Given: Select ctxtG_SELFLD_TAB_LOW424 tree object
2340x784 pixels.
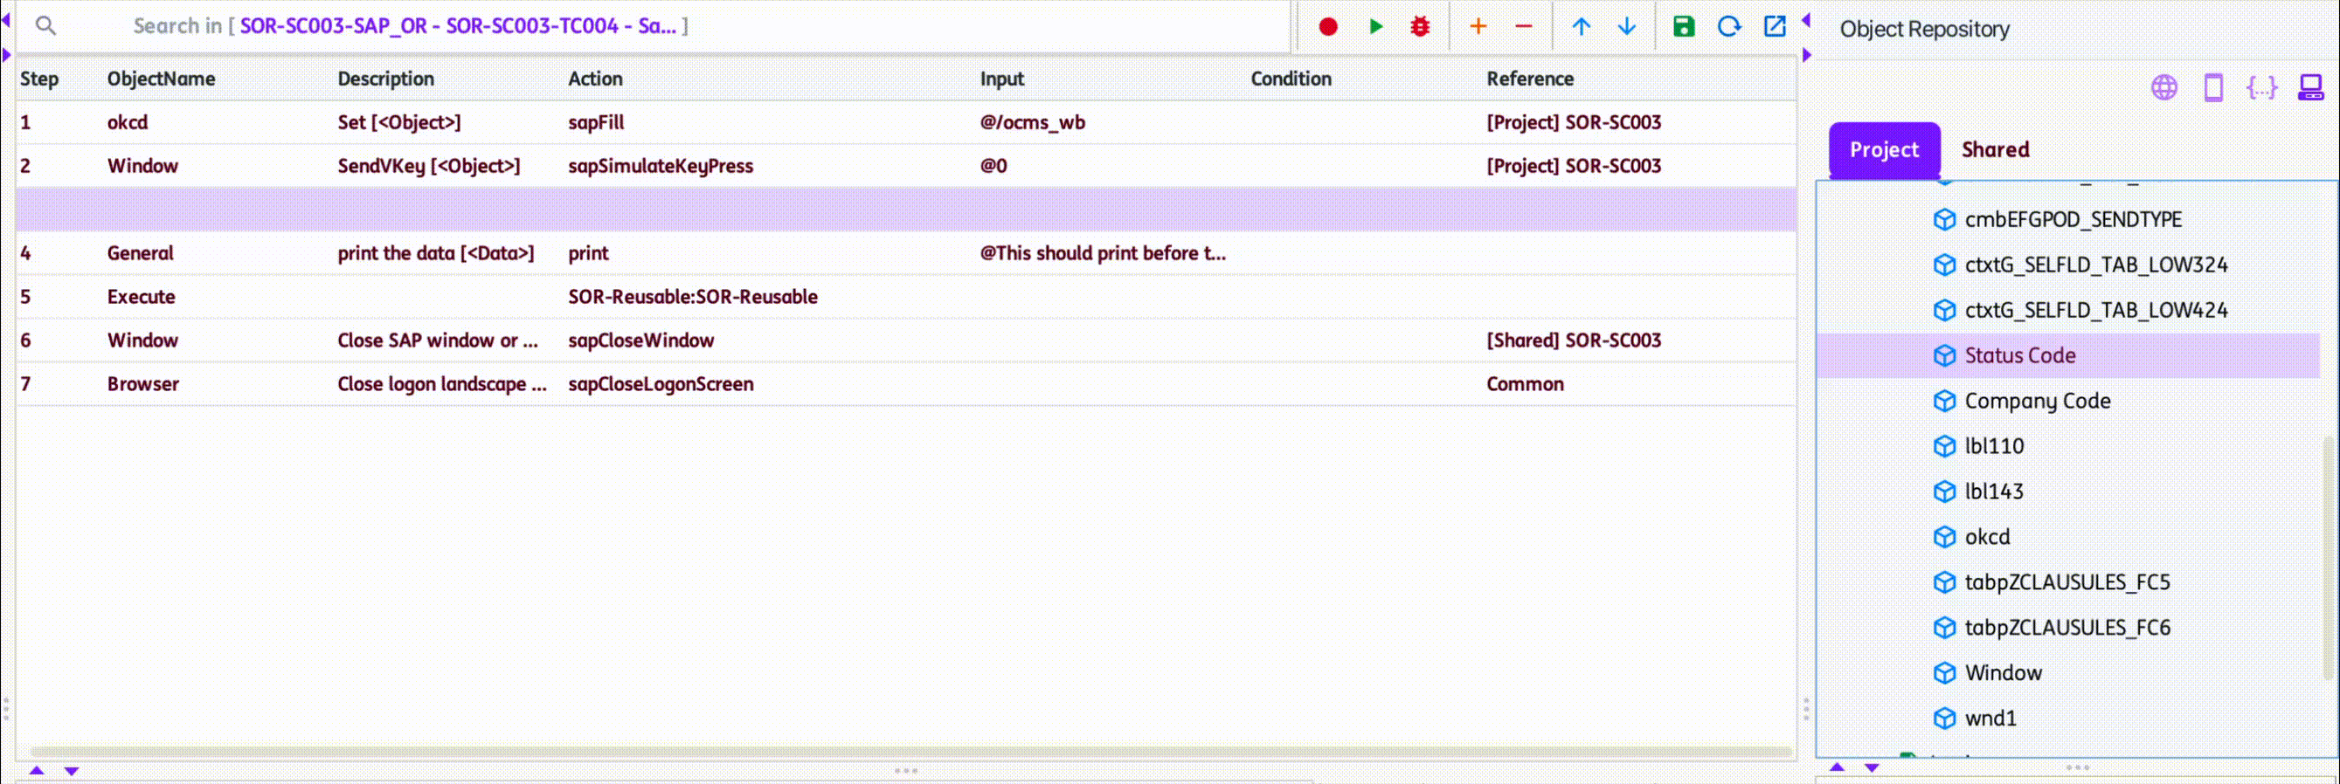Looking at the screenshot, I should click(2095, 310).
